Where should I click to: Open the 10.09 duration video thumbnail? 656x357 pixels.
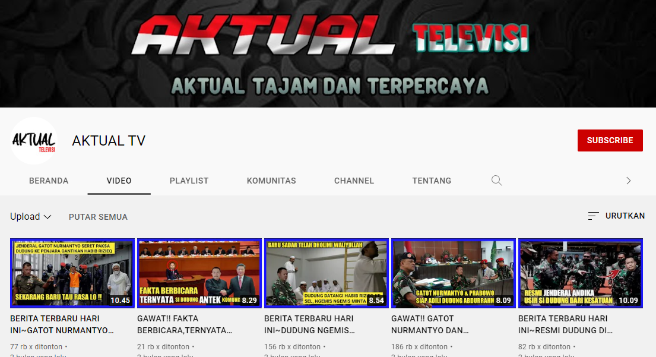pos(580,273)
